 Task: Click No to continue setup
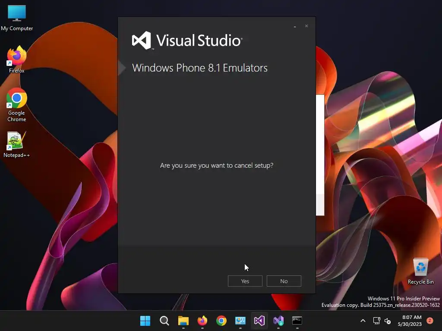(284, 281)
